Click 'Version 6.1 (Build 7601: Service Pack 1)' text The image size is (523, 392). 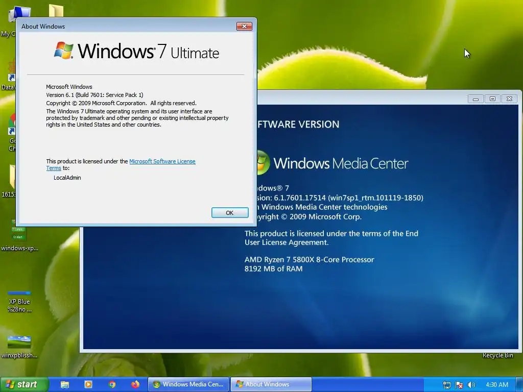pyautogui.click(x=94, y=94)
